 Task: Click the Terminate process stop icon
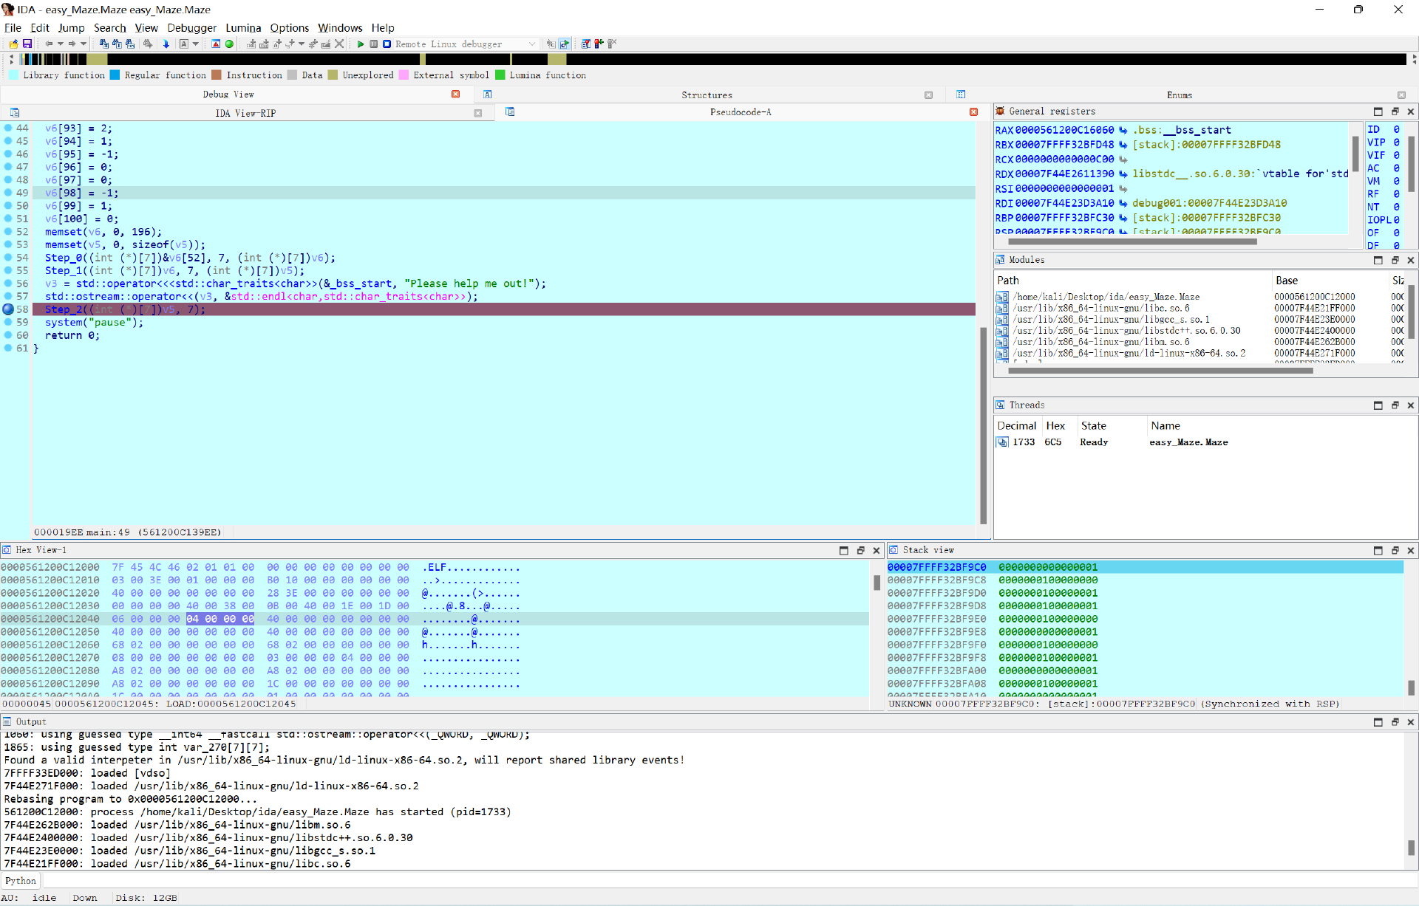[x=387, y=44]
